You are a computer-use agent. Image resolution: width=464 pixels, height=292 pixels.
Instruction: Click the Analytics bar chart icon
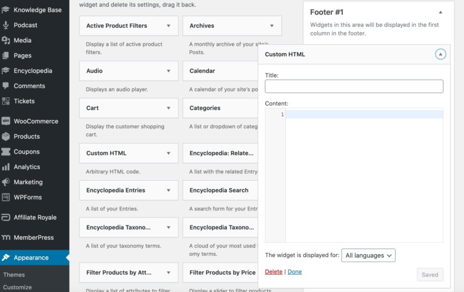click(6, 167)
